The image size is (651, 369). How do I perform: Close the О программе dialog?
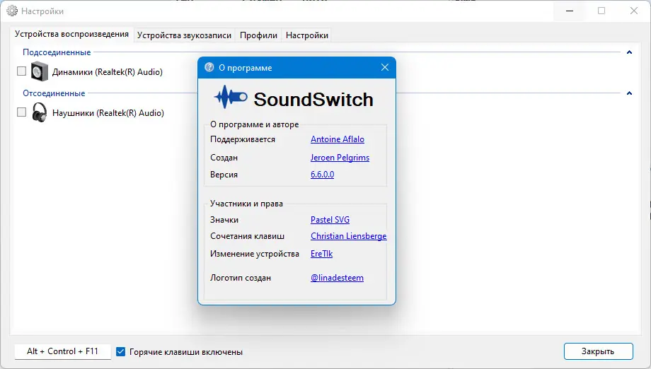tap(385, 67)
